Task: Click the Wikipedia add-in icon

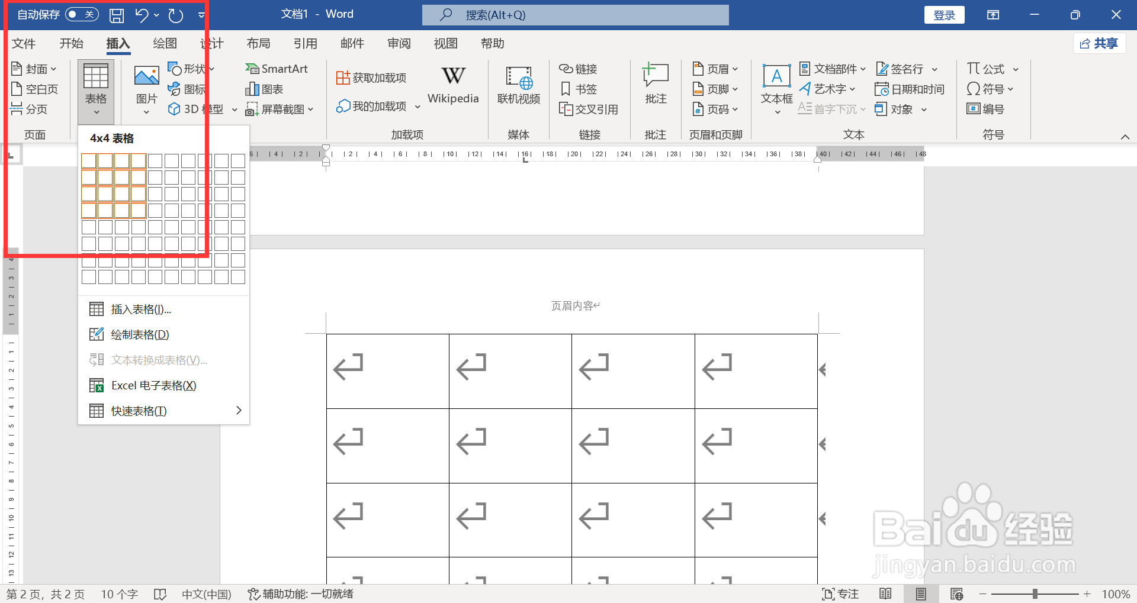Action: (x=453, y=76)
